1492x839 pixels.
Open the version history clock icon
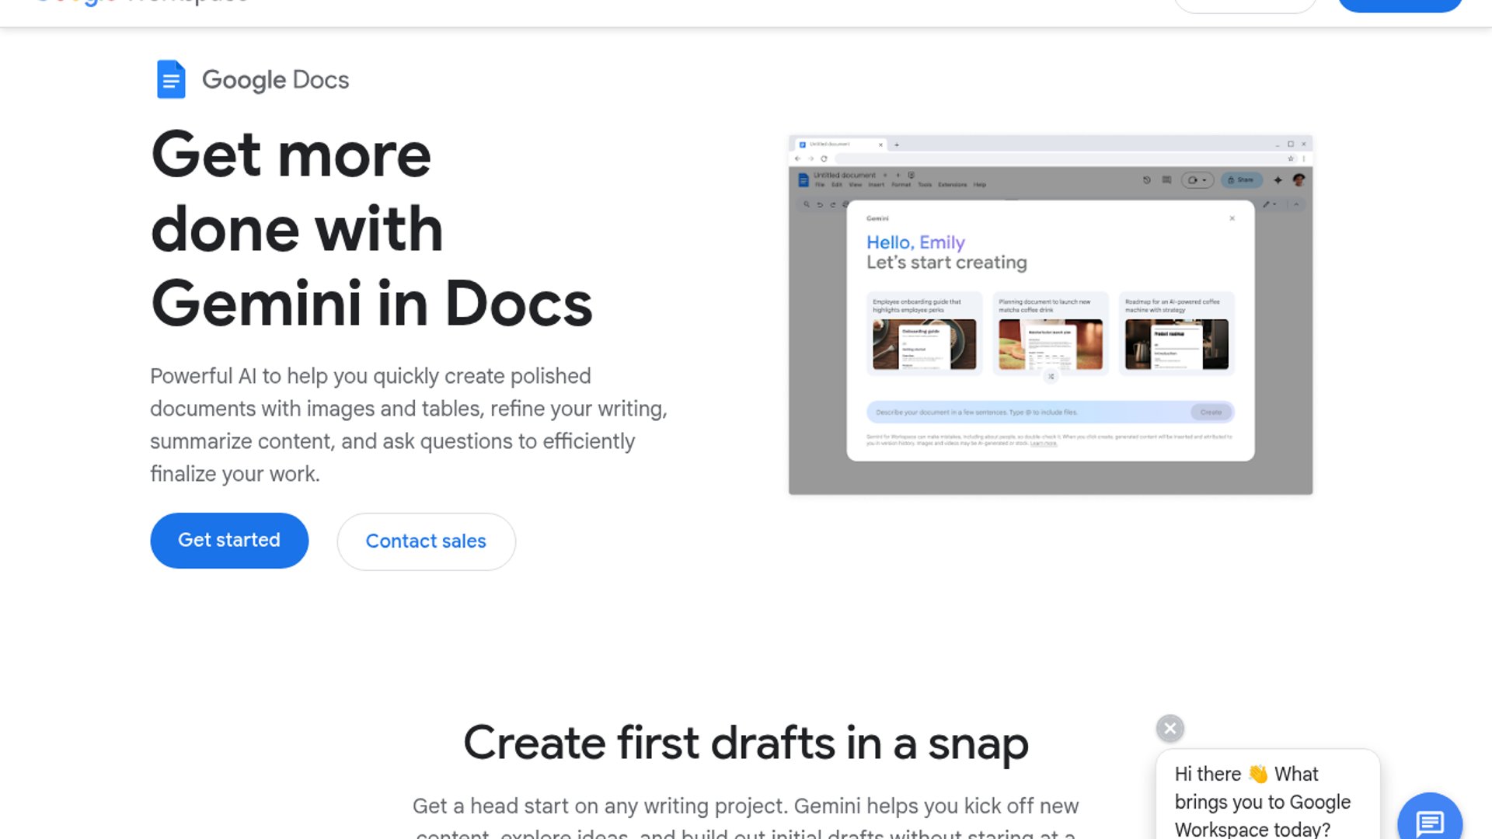pyautogui.click(x=1146, y=179)
